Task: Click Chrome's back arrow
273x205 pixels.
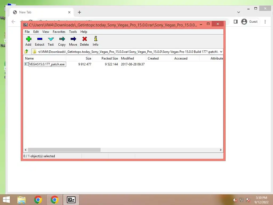Action: coord(13,21)
